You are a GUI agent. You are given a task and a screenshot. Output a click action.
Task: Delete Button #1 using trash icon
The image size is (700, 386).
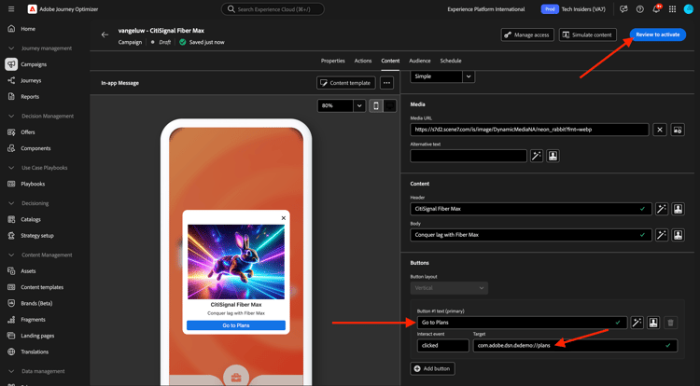coord(670,323)
